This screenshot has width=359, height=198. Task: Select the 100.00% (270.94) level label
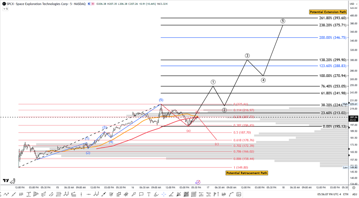[333, 76]
